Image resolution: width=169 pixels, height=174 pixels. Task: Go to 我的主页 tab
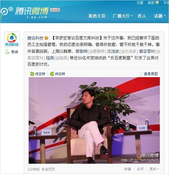pyautogui.click(x=97, y=16)
